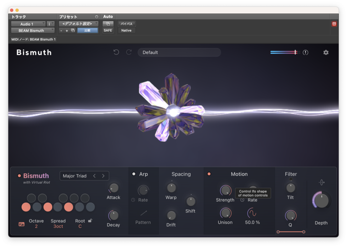Screen dimensions: 347x247
Task: Redo the last undone change
Action: [x=129, y=52]
